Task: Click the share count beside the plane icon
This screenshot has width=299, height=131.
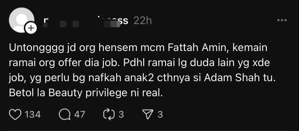Action: pyautogui.click(x=160, y=114)
